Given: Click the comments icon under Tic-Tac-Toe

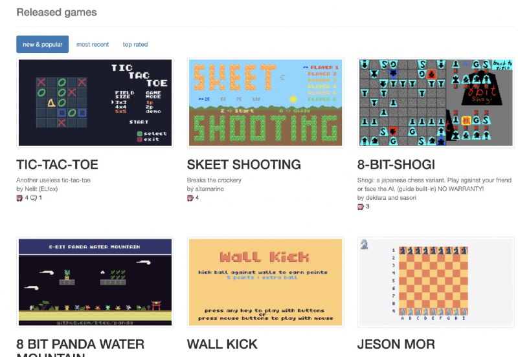Looking at the screenshot, I should (34, 198).
